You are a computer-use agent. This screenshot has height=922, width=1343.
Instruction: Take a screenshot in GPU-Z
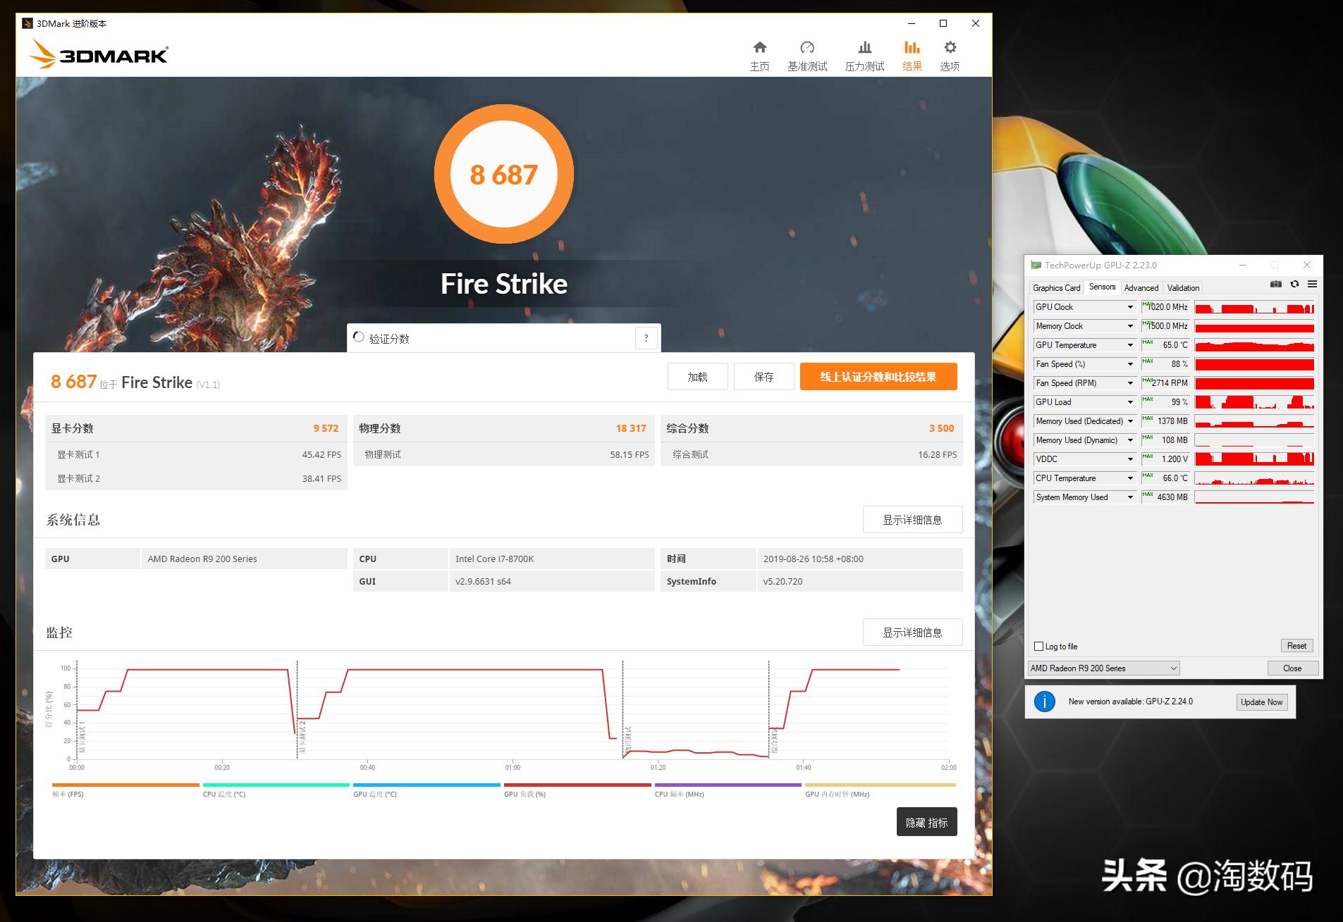(x=1275, y=284)
